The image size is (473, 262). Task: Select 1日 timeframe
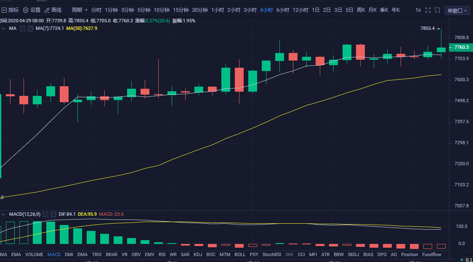coord(316,10)
